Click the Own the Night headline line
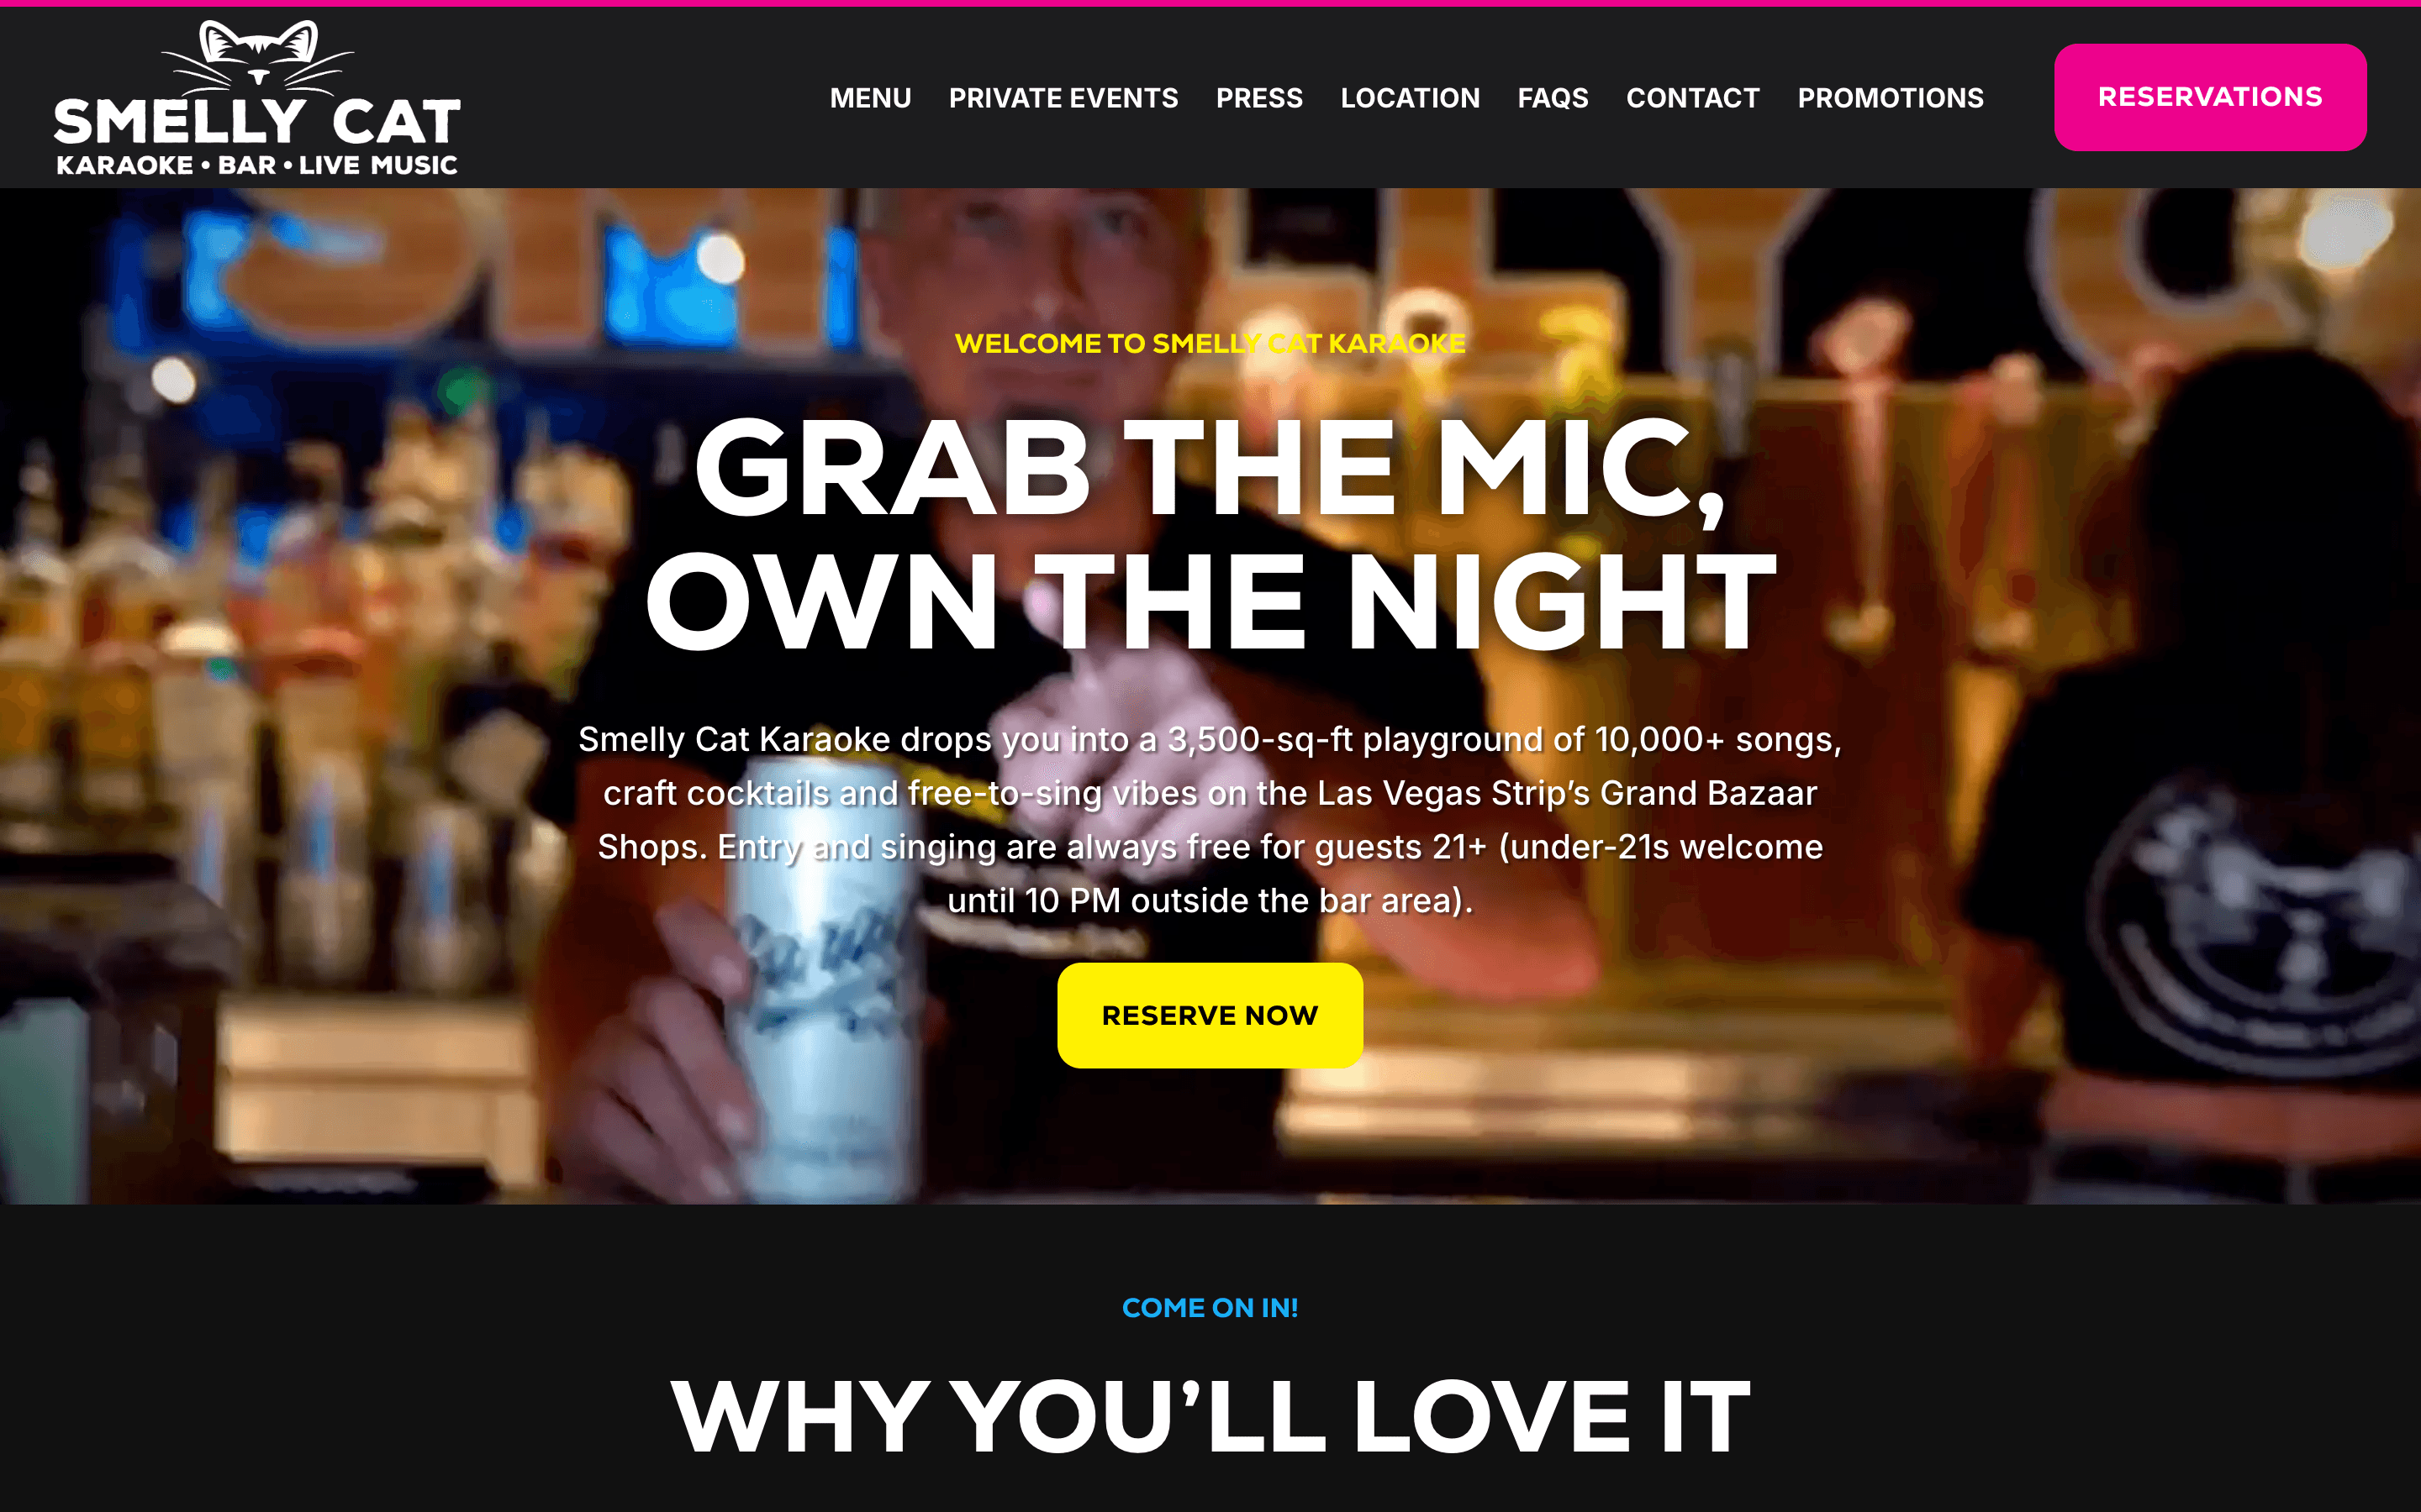This screenshot has height=1512, width=2421. tap(1210, 602)
